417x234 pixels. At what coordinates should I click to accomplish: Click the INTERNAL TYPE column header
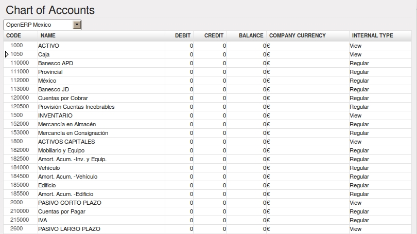click(x=372, y=35)
